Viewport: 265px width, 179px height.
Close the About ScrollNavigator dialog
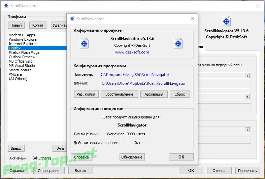tap(193, 19)
